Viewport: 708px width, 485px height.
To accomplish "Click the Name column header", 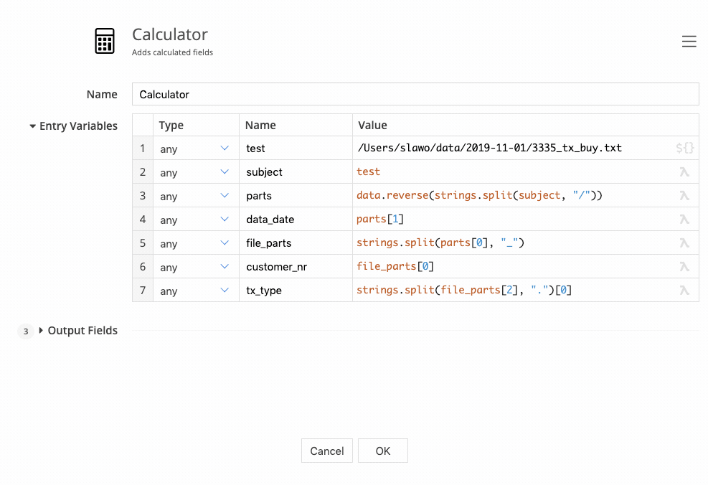I will [260, 125].
